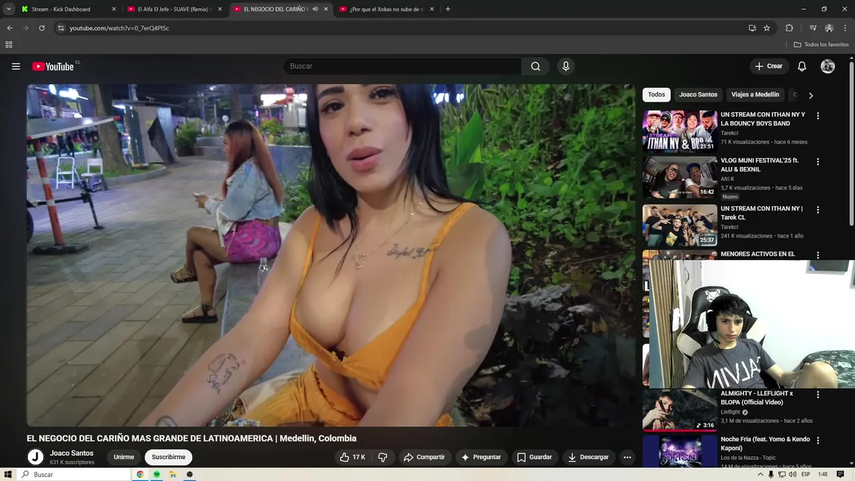This screenshot has width=855, height=481.
Task: Open Noche Fria video title
Action: tap(765, 444)
